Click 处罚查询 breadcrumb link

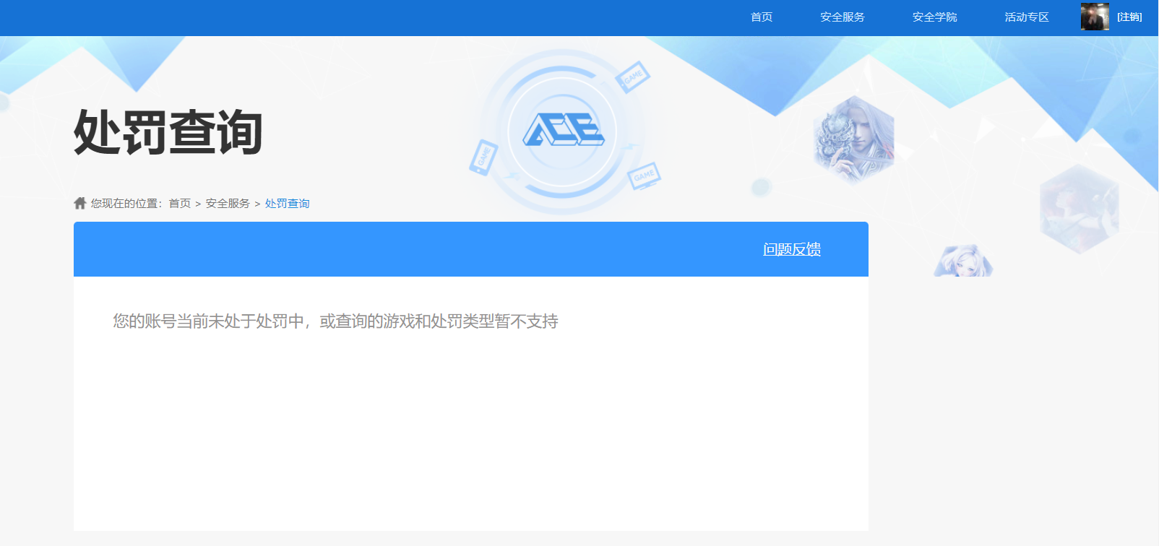pos(287,204)
